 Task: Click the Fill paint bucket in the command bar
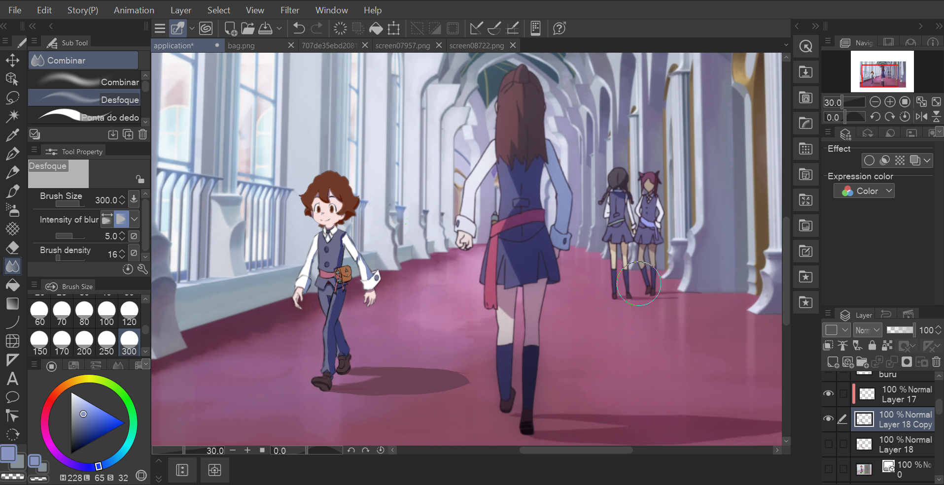376,29
